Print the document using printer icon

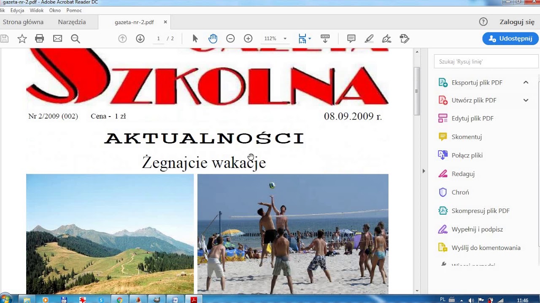click(x=40, y=39)
